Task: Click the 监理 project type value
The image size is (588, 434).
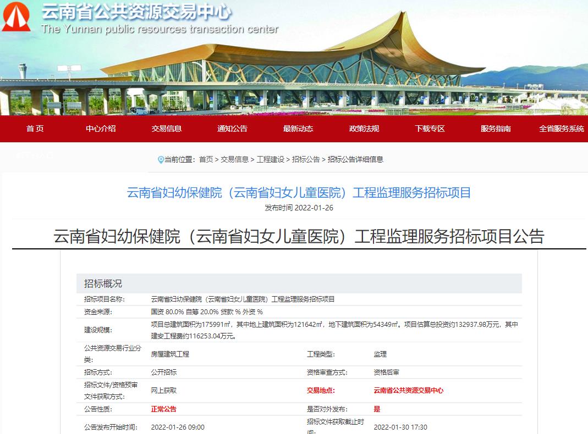Action: [380, 354]
